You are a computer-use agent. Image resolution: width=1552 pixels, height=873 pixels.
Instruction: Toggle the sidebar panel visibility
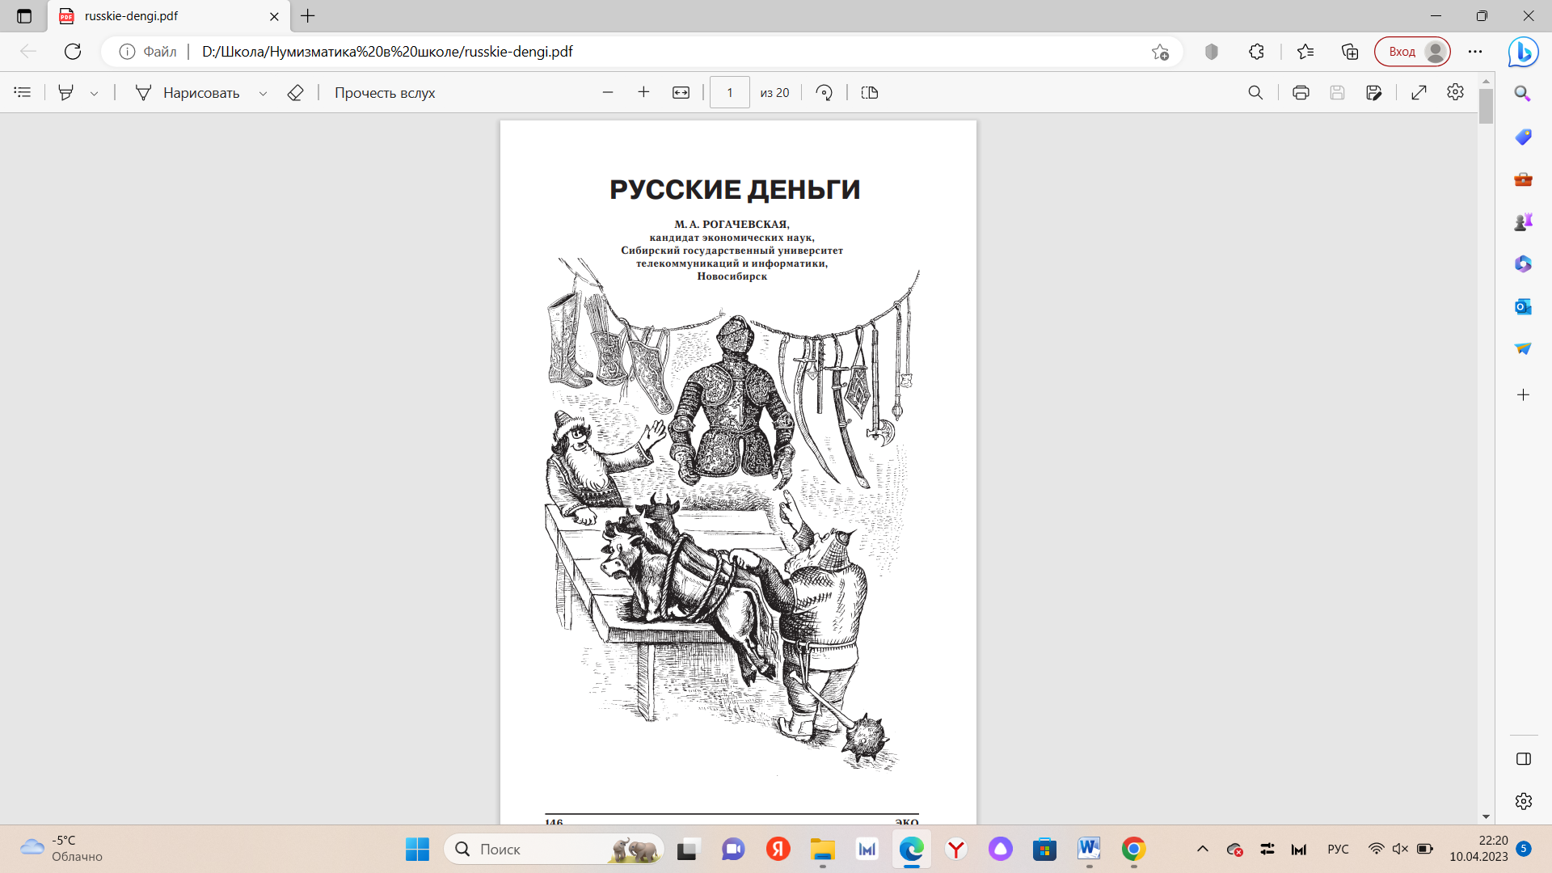[x=1524, y=759]
